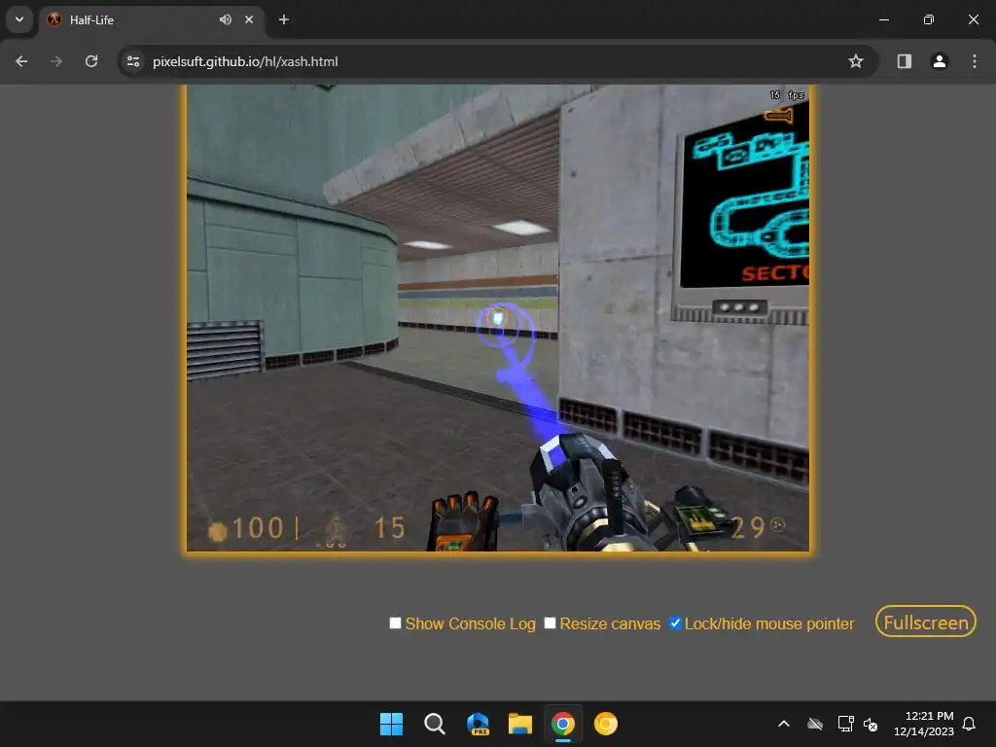The height and width of the screenshot is (747, 996).
Task: Enable the Resize canvas checkbox
Action: pyautogui.click(x=551, y=623)
